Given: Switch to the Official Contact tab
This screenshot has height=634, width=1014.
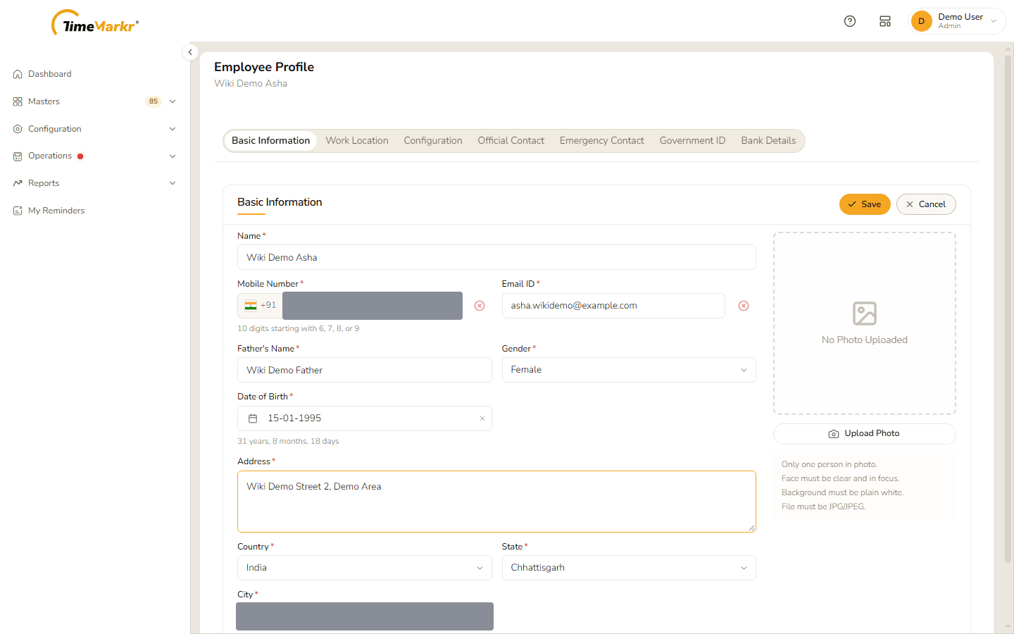Looking at the screenshot, I should pos(511,141).
